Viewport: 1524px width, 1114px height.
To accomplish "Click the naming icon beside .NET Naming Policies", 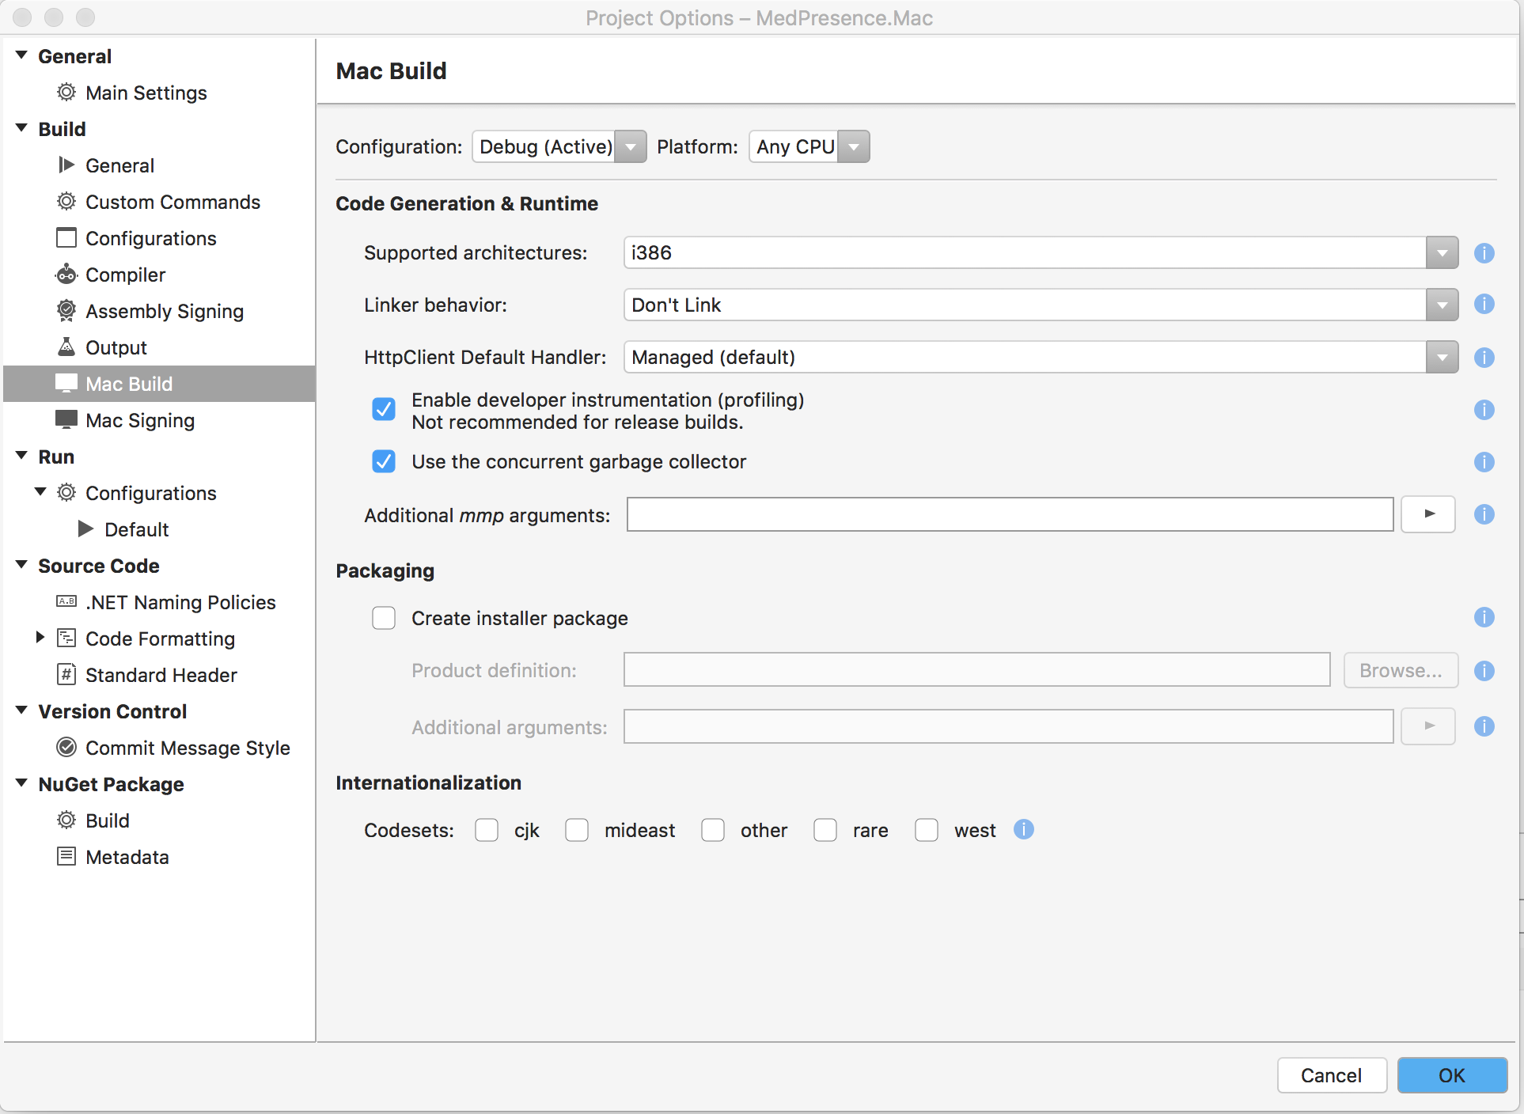I will [66, 601].
